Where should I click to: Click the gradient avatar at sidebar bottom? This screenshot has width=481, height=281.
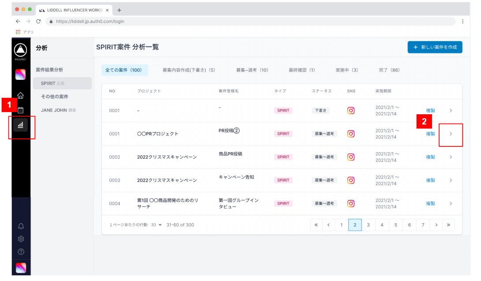21,268
